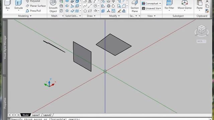Screen dimensions: 214x120
Task: Select the Rectangle draw tool
Action: click(x=90, y=11)
